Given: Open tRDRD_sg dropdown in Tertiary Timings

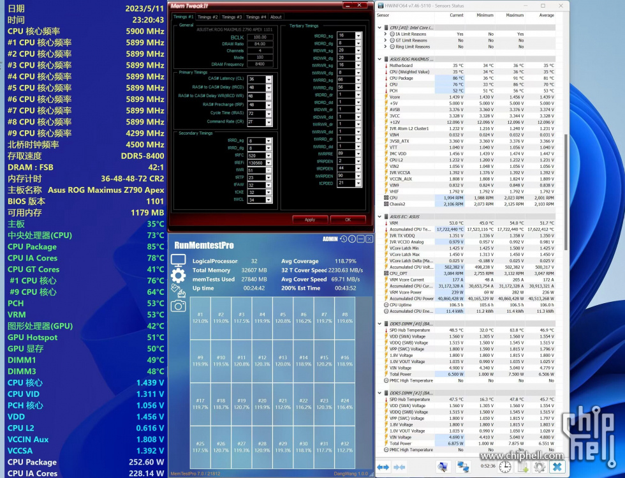Looking at the screenshot, I should [358, 36].
